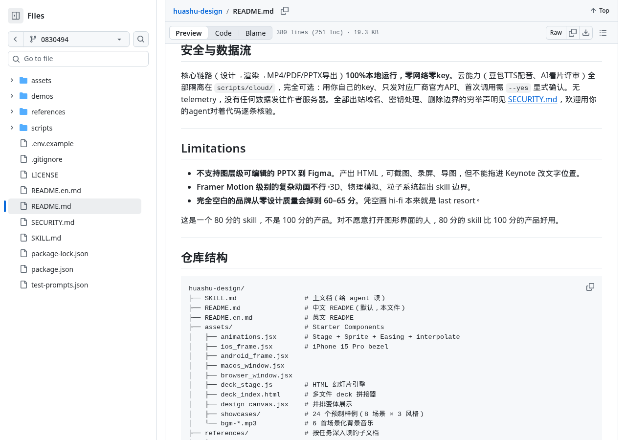
Task: Click the 安全与数据流 heading
Action: point(216,50)
